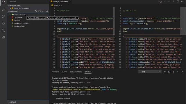Screen dimensions: 186x104
Task: Collapse the OPEN EDITORS section
Action: click(8, 5)
